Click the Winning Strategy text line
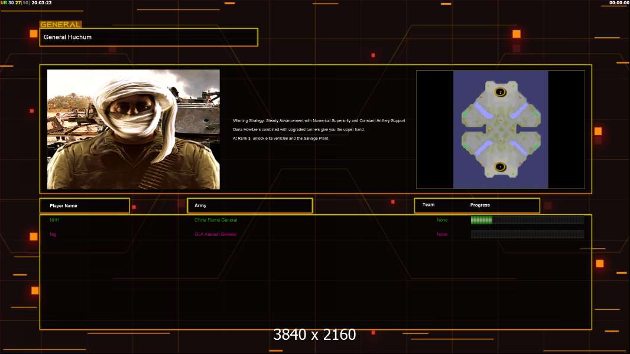The width and height of the screenshot is (630, 354). pyautogui.click(x=319, y=121)
